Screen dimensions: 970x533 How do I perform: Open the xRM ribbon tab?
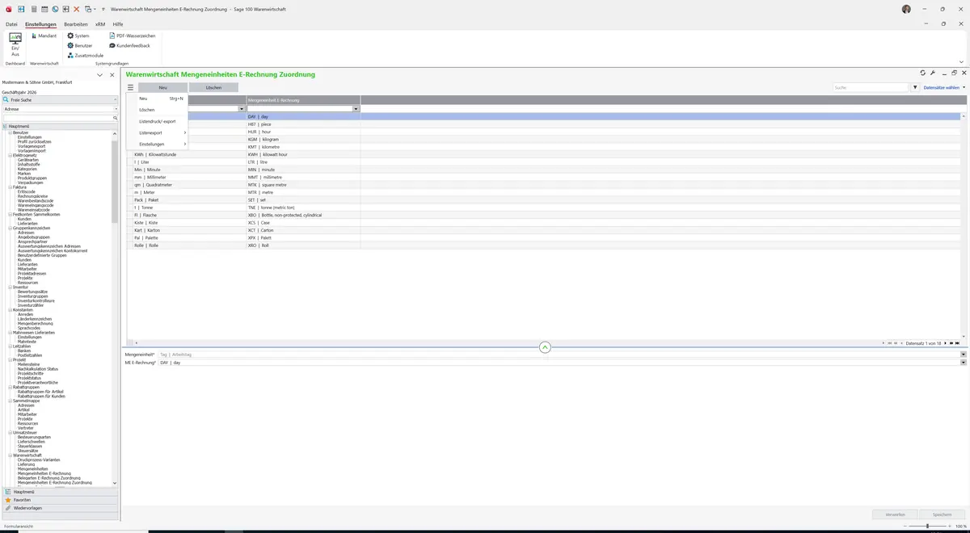point(100,24)
